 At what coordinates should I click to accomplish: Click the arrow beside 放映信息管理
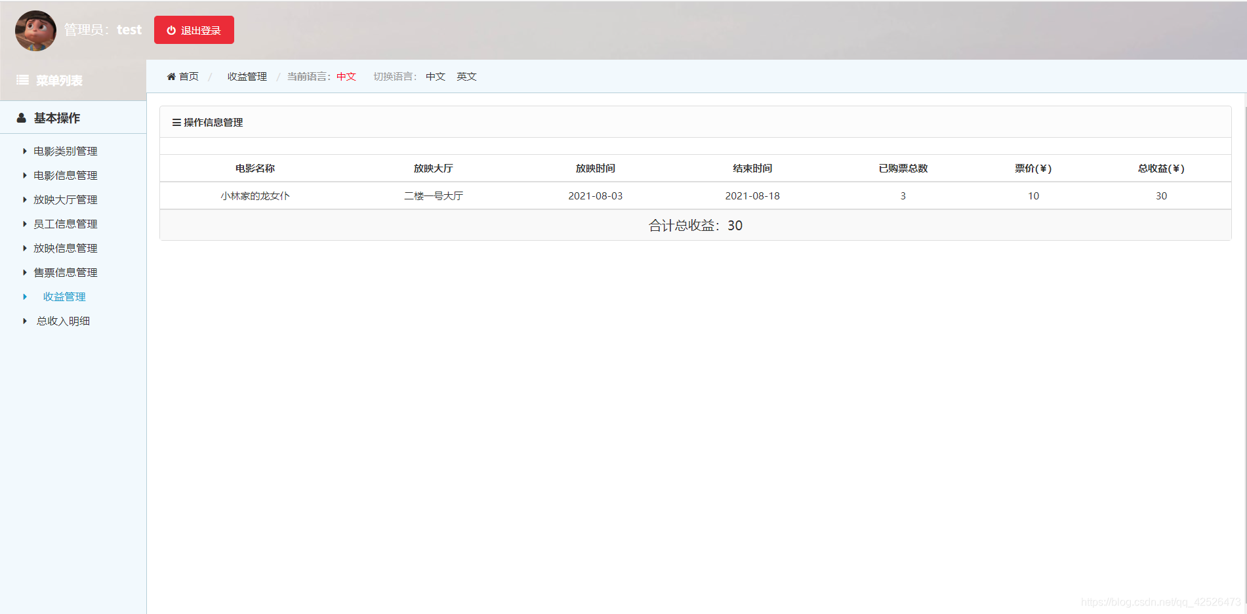tap(25, 249)
